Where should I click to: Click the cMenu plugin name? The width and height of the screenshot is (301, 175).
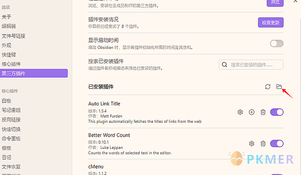96,167
